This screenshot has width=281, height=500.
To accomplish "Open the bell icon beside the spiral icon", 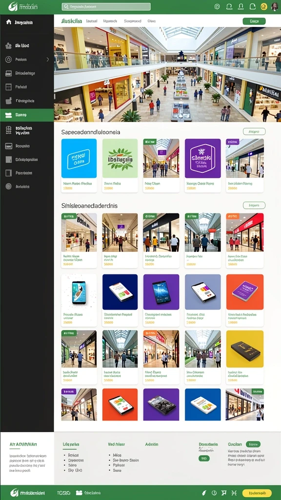I will (x=229, y=7).
